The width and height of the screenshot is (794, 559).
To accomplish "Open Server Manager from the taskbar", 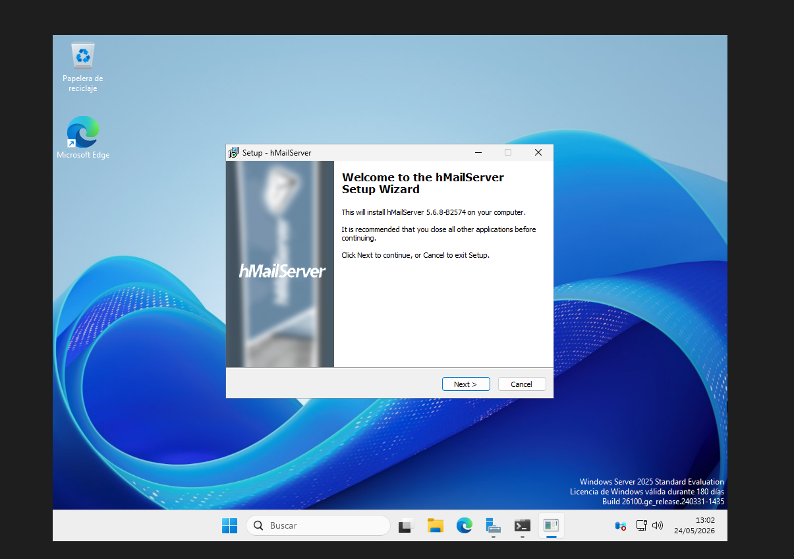I will 494,525.
